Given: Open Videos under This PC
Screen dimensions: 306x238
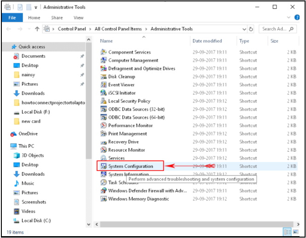Looking at the screenshot, I should 28,211.
